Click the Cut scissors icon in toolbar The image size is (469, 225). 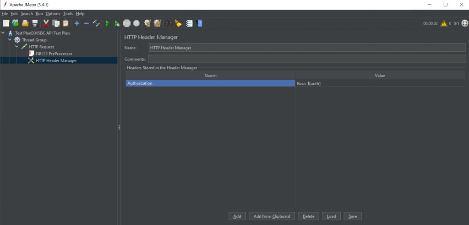(46, 23)
